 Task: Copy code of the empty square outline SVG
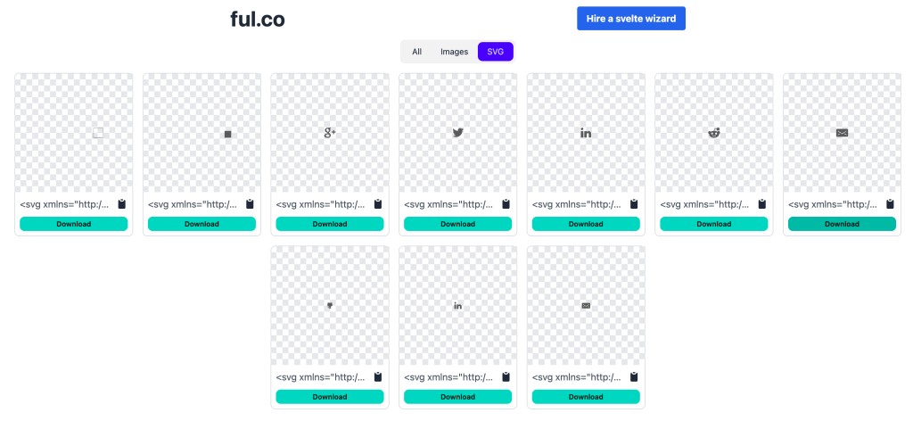[121, 204]
